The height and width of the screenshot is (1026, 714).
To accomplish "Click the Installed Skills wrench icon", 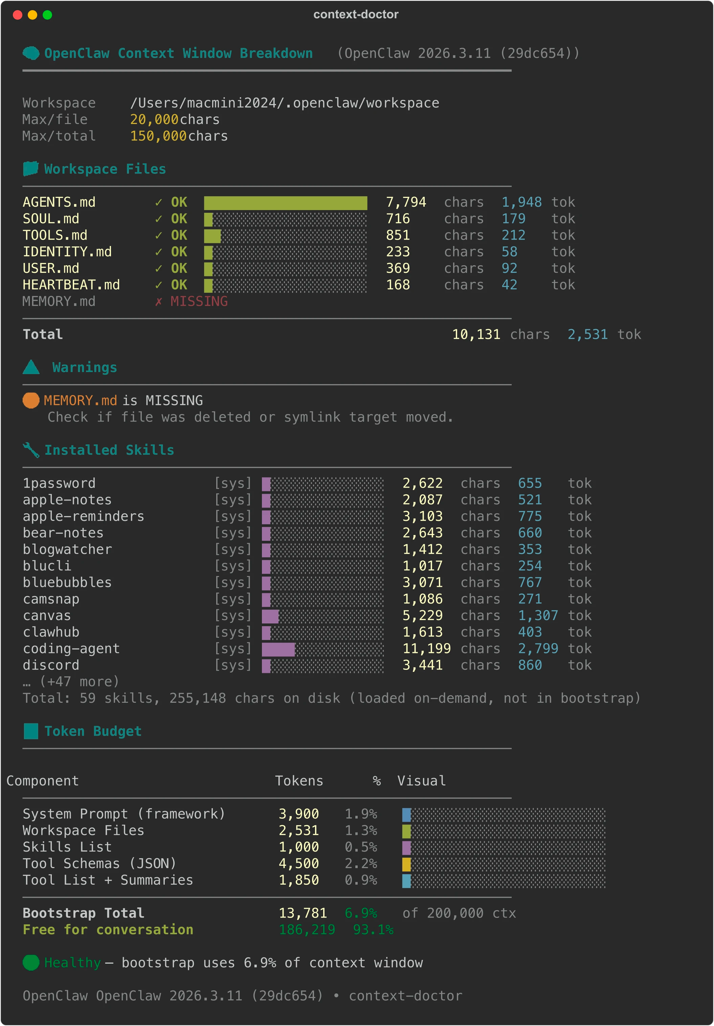I will click(x=31, y=450).
